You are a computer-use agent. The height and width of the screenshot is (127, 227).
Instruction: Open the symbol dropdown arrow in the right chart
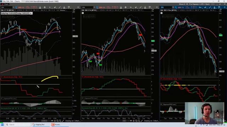click(x=173, y=7)
